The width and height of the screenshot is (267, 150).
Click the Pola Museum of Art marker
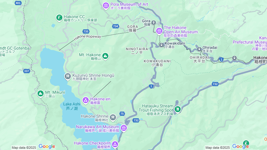click(x=106, y=6)
